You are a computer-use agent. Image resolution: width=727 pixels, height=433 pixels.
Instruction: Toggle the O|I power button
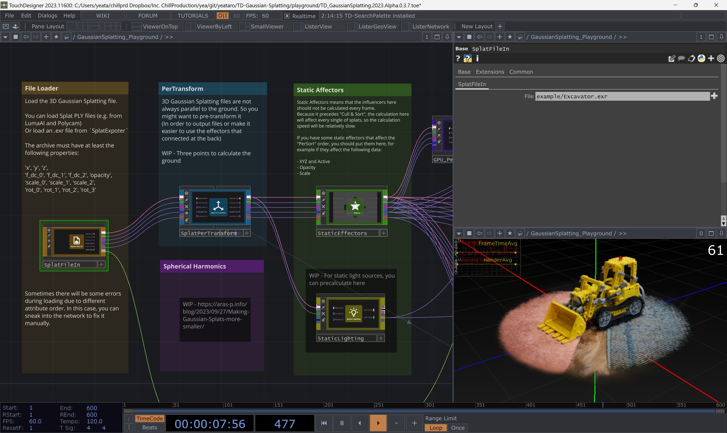223,16
